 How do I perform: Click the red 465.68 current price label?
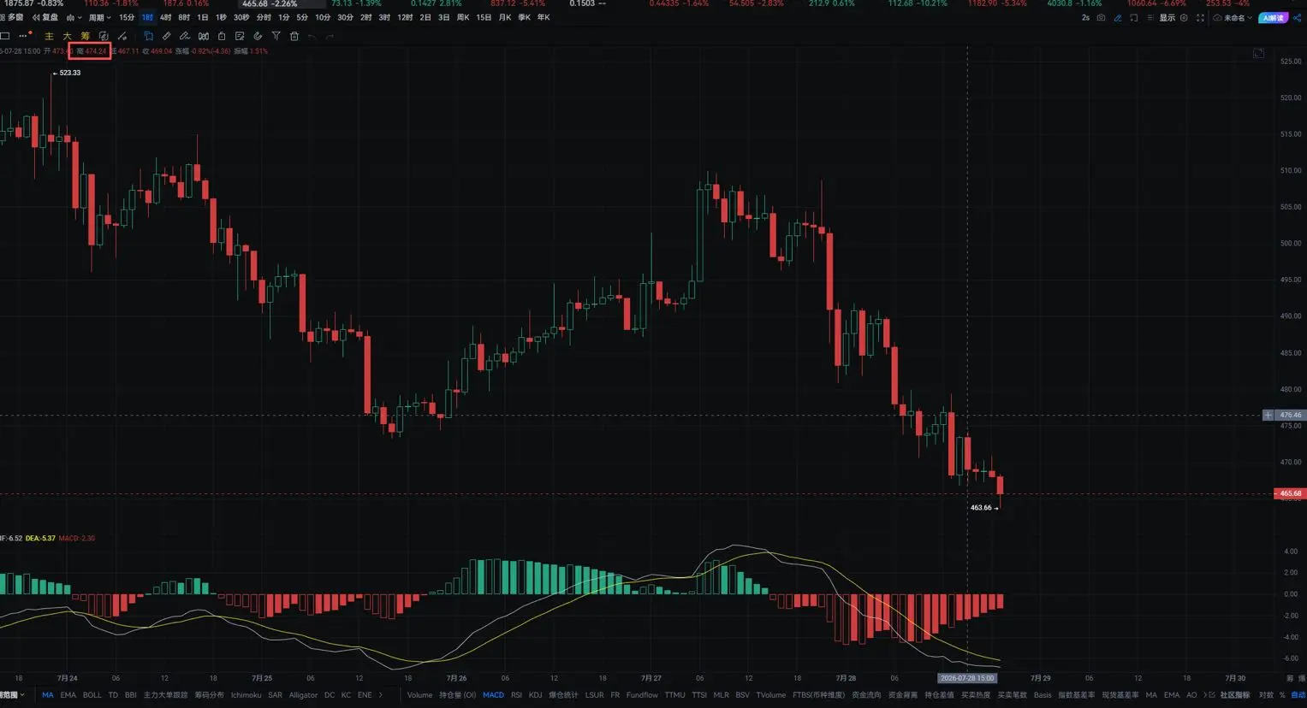(x=1290, y=493)
